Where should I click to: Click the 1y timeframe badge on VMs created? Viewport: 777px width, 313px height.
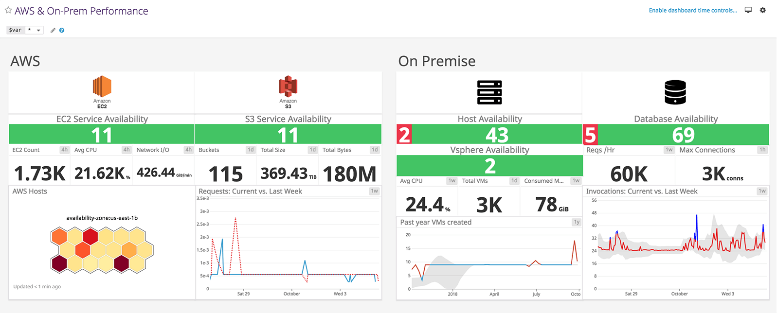coord(577,222)
